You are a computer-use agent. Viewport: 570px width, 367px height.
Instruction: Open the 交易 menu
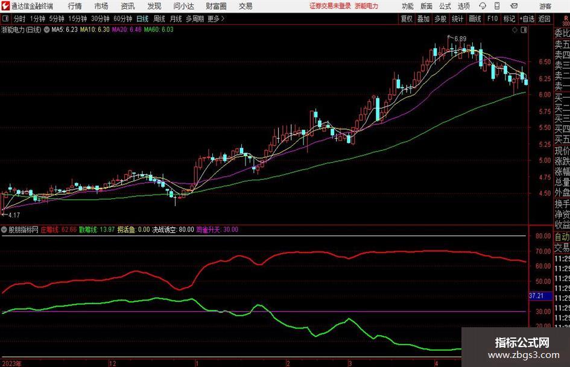[245, 6]
